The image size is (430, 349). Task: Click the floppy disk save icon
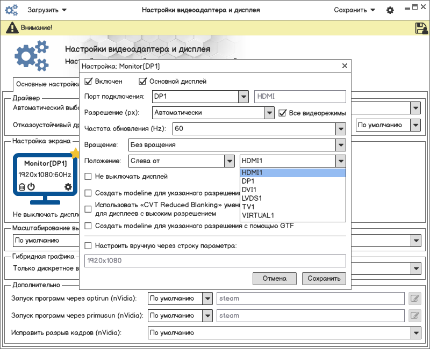[x=421, y=28]
